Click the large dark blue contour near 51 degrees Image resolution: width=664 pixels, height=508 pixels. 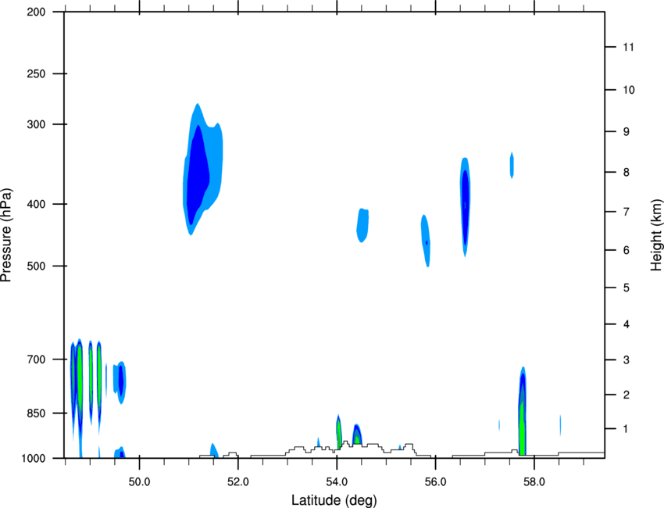(198, 176)
